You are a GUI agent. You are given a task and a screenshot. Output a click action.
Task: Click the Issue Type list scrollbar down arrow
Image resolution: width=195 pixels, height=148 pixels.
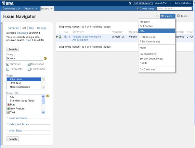coord(43,112)
